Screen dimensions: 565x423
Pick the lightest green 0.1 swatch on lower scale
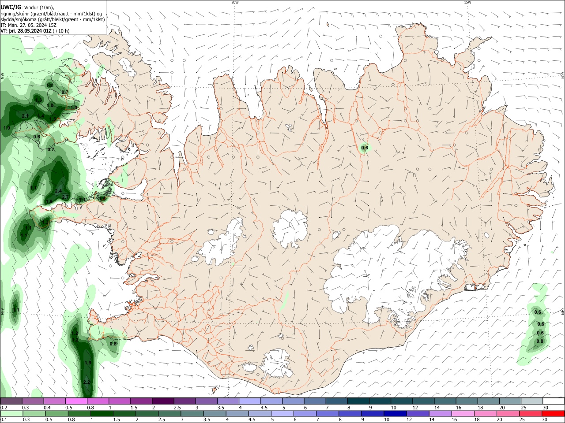11,413
